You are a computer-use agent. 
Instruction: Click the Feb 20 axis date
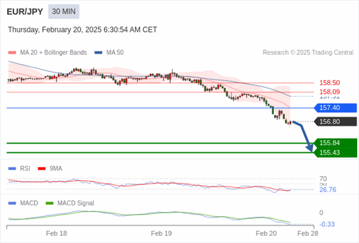point(266,233)
